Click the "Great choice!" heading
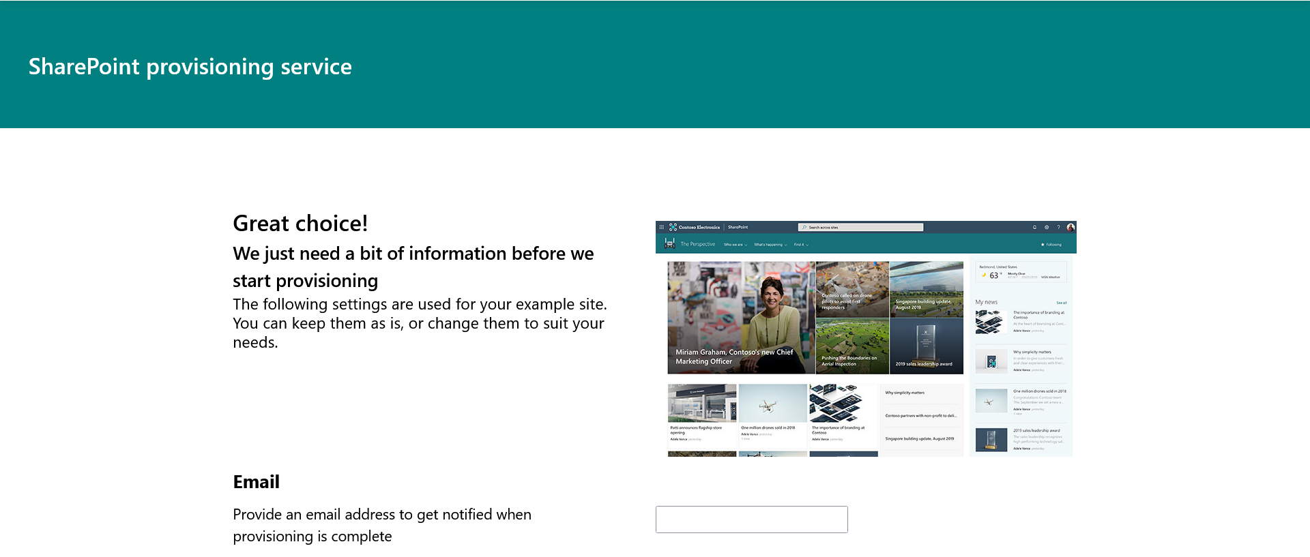This screenshot has height=557, width=1310. 300,224
